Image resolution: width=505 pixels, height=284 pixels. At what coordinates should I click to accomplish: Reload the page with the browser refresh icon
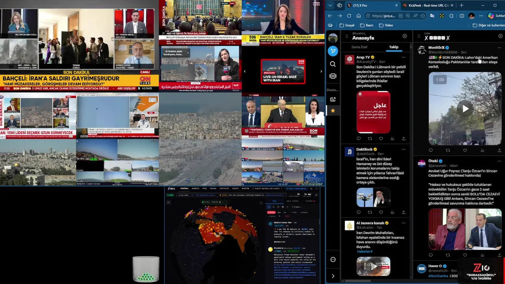[x=349, y=16]
